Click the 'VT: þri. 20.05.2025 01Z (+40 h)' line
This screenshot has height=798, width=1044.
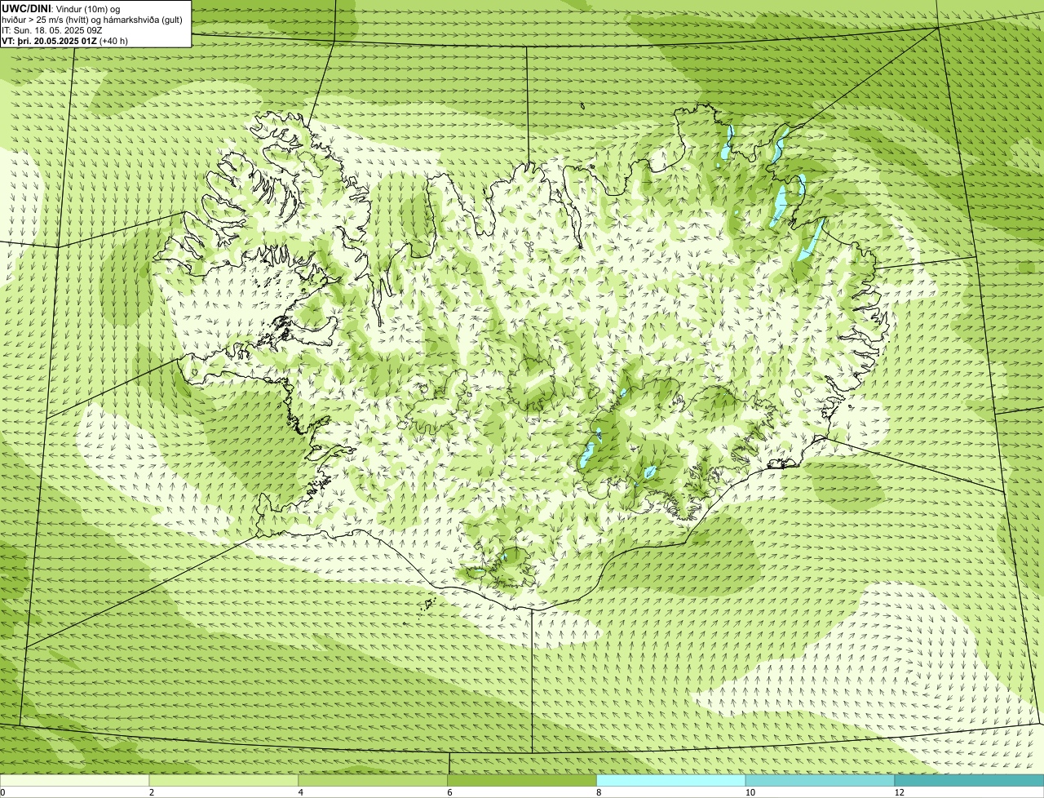coord(65,41)
